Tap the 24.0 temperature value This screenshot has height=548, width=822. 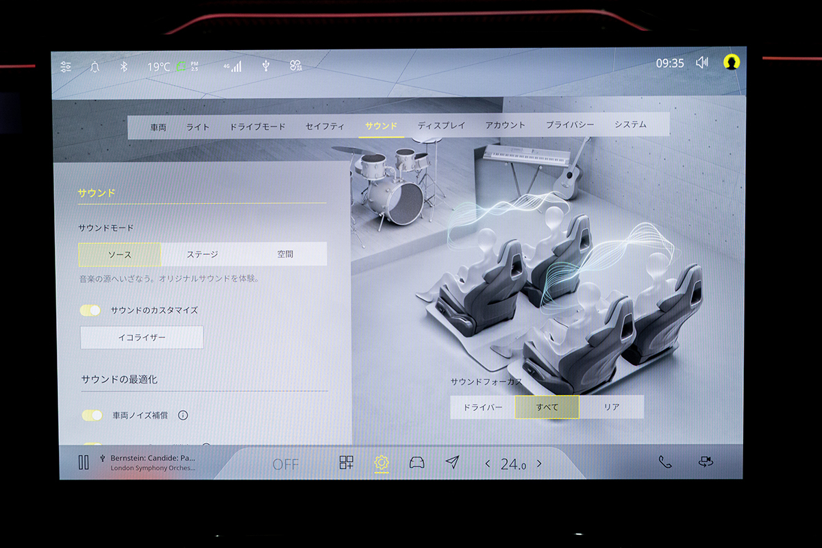514,464
